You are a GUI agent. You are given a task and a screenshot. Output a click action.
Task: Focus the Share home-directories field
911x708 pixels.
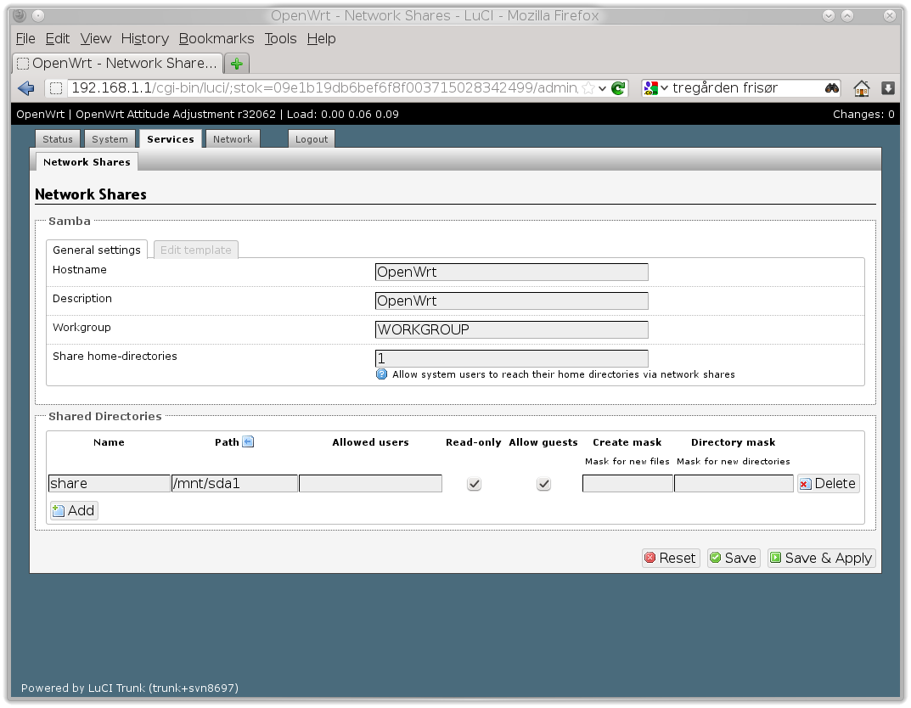(511, 358)
